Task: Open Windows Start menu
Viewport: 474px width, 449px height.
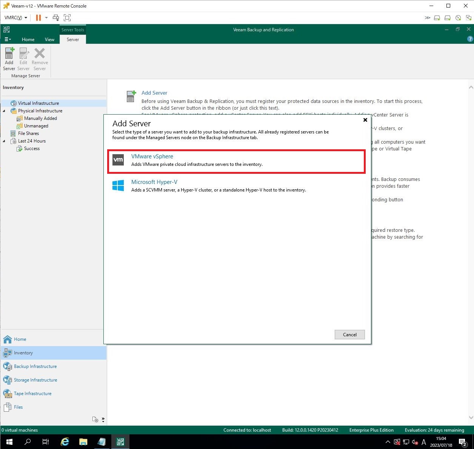Action: (x=9, y=442)
